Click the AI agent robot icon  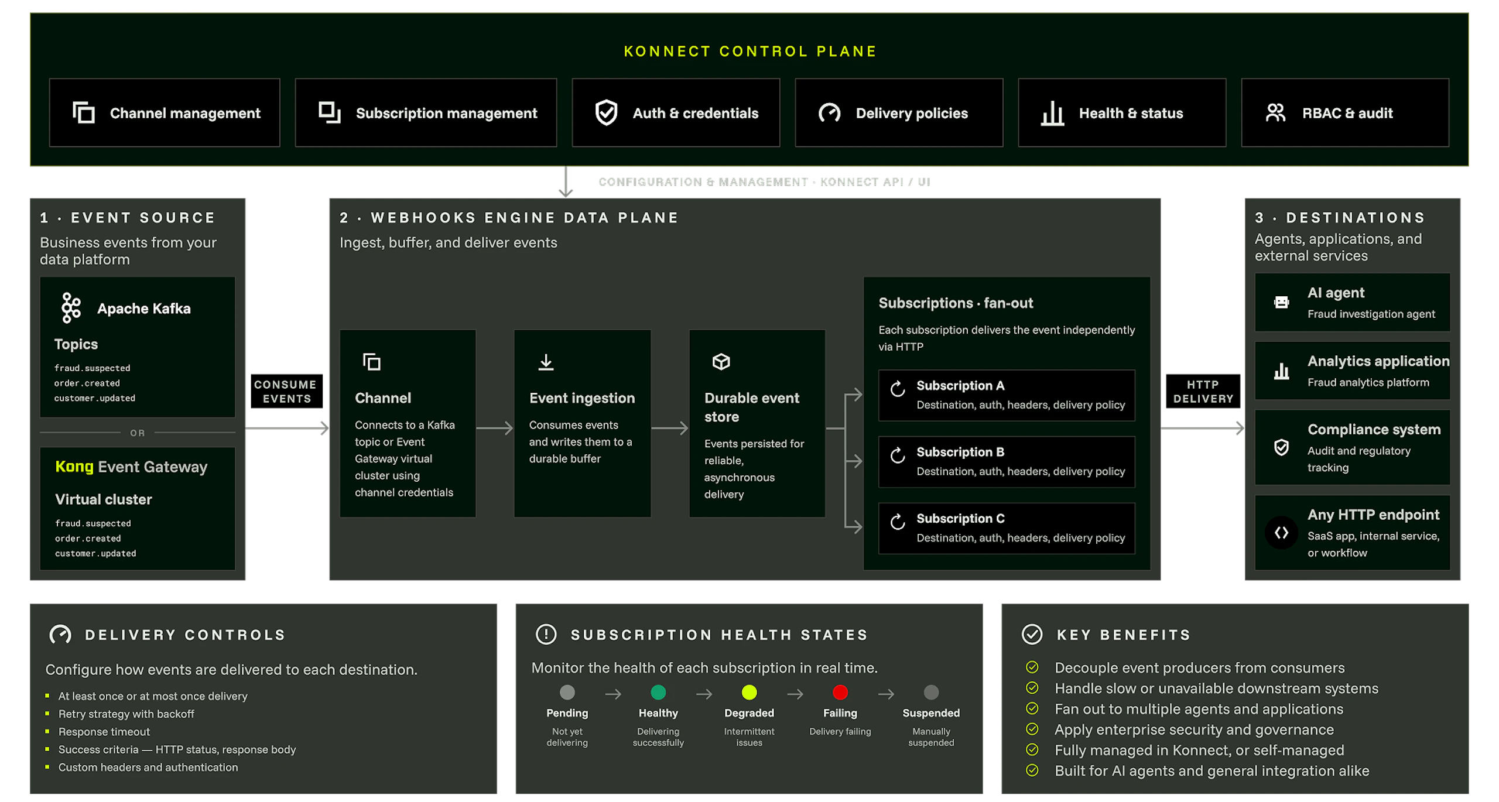coord(1281,302)
